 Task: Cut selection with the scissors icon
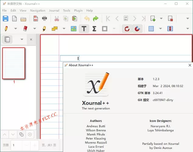(x=57, y=19)
